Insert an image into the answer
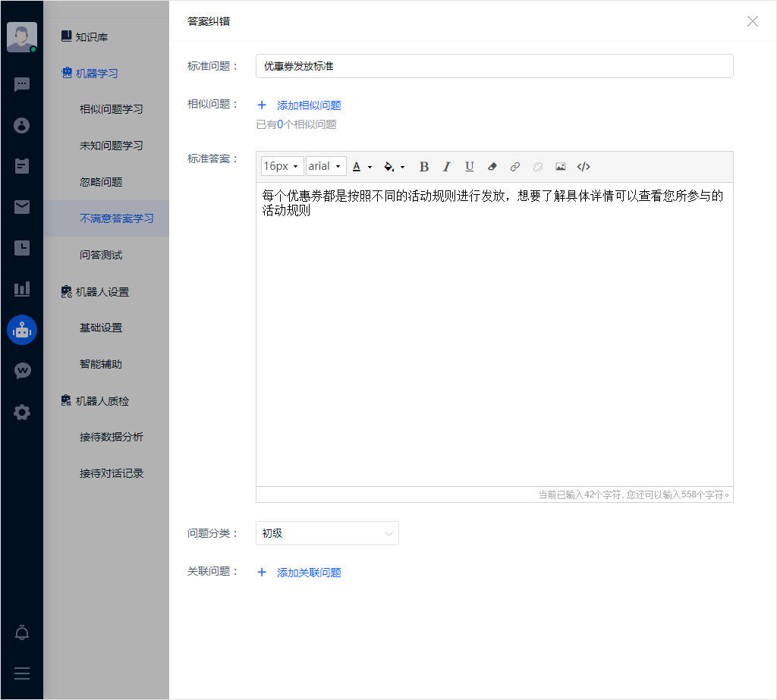Screen dimensions: 777x700 (x=561, y=167)
